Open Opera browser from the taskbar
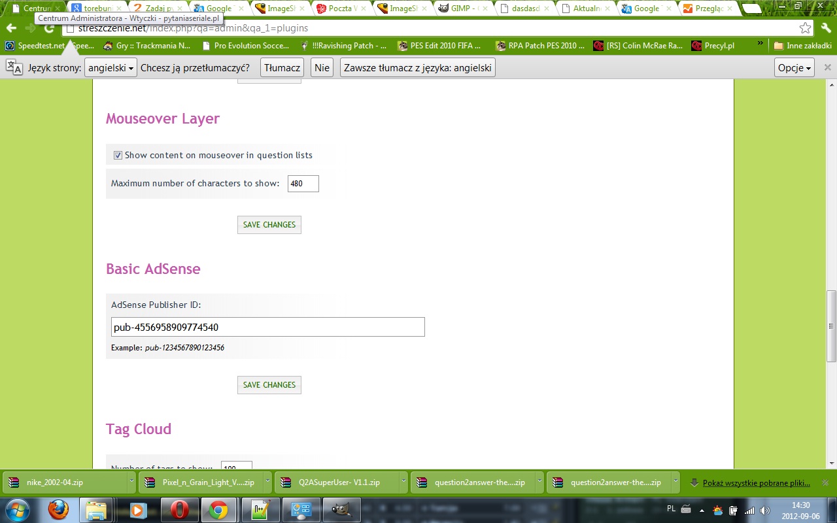 [x=178, y=509]
